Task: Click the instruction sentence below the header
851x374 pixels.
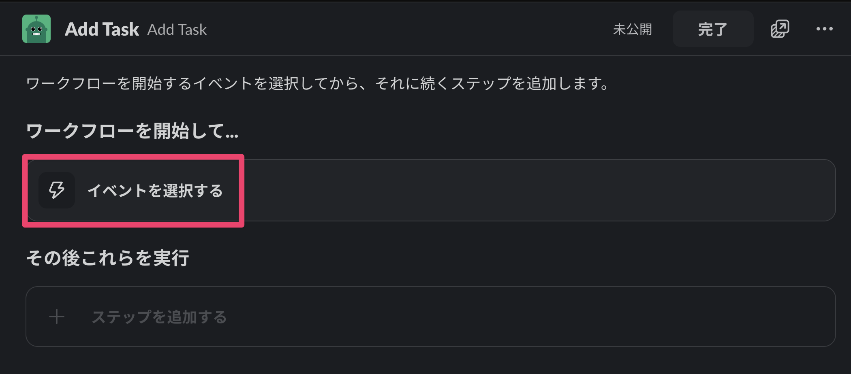Action: pos(317,83)
